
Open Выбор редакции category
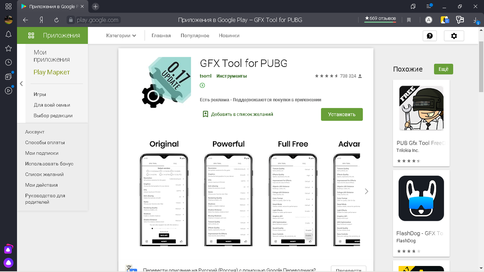point(53,115)
